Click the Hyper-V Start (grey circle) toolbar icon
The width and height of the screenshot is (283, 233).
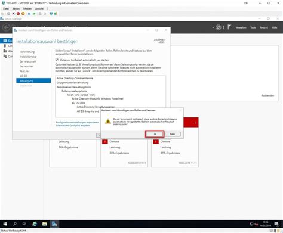pos(8,14)
